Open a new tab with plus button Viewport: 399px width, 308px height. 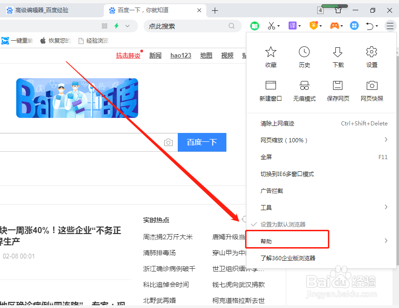click(x=215, y=10)
